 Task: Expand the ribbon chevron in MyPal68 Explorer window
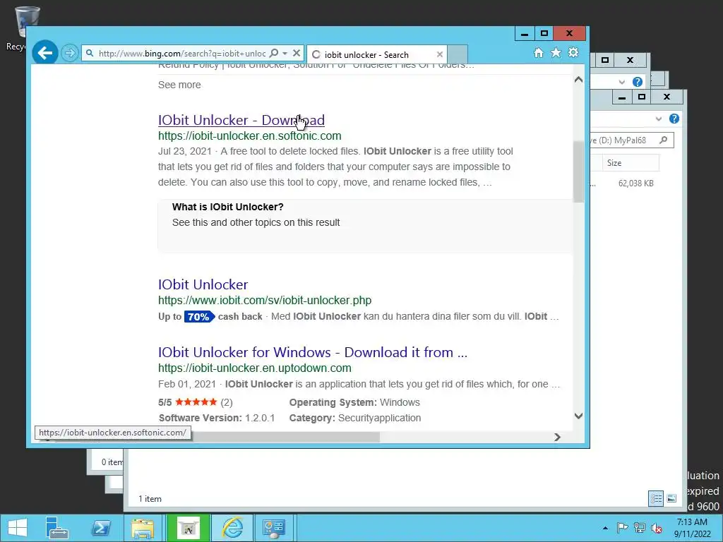tap(659, 119)
